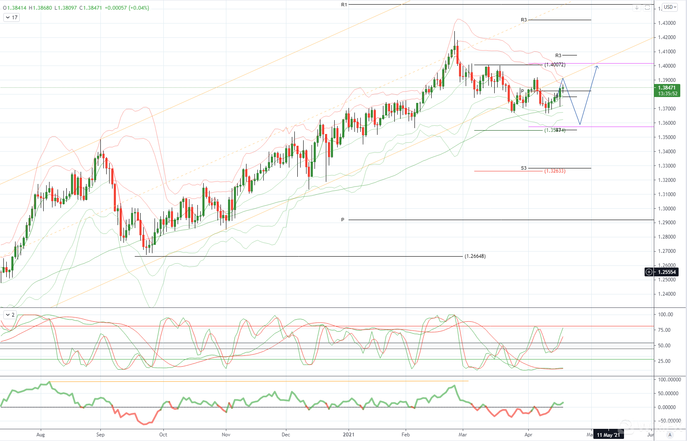Click the 1.30000 price on the scale
The height and width of the screenshot is (441, 687).
[666, 209]
